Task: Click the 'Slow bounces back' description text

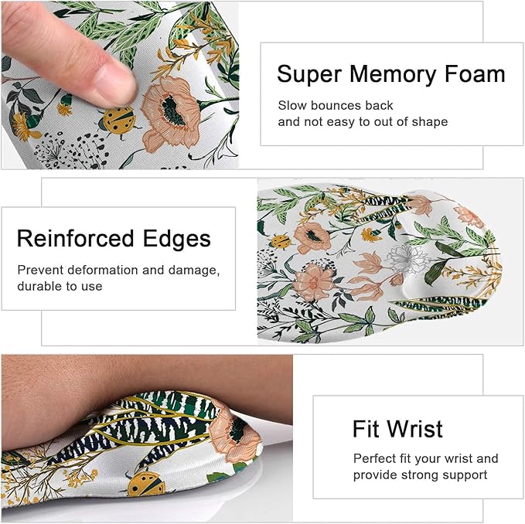Action: pyautogui.click(x=335, y=105)
